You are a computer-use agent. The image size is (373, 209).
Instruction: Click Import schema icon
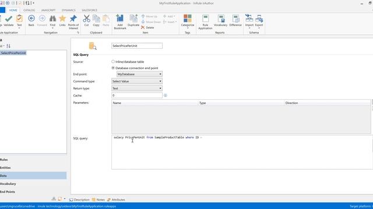(249, 19)
